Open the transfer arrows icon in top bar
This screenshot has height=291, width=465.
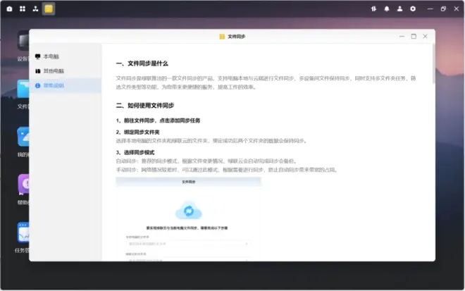tap(373, 9)
